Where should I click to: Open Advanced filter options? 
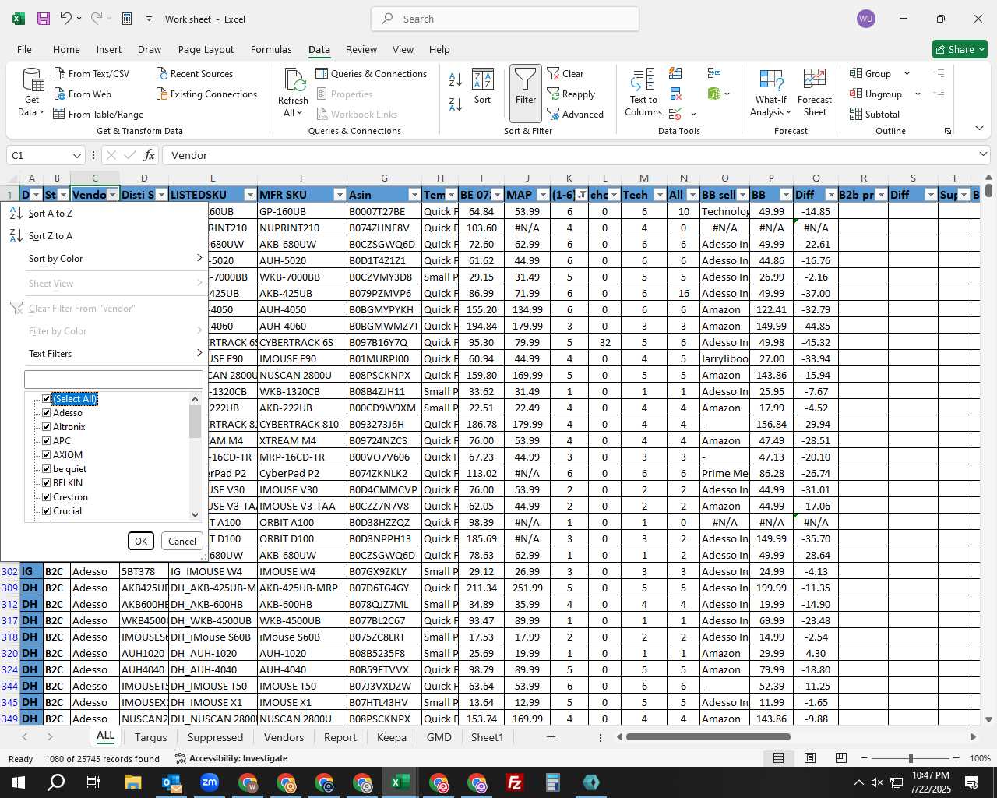(x=576, y=114)
